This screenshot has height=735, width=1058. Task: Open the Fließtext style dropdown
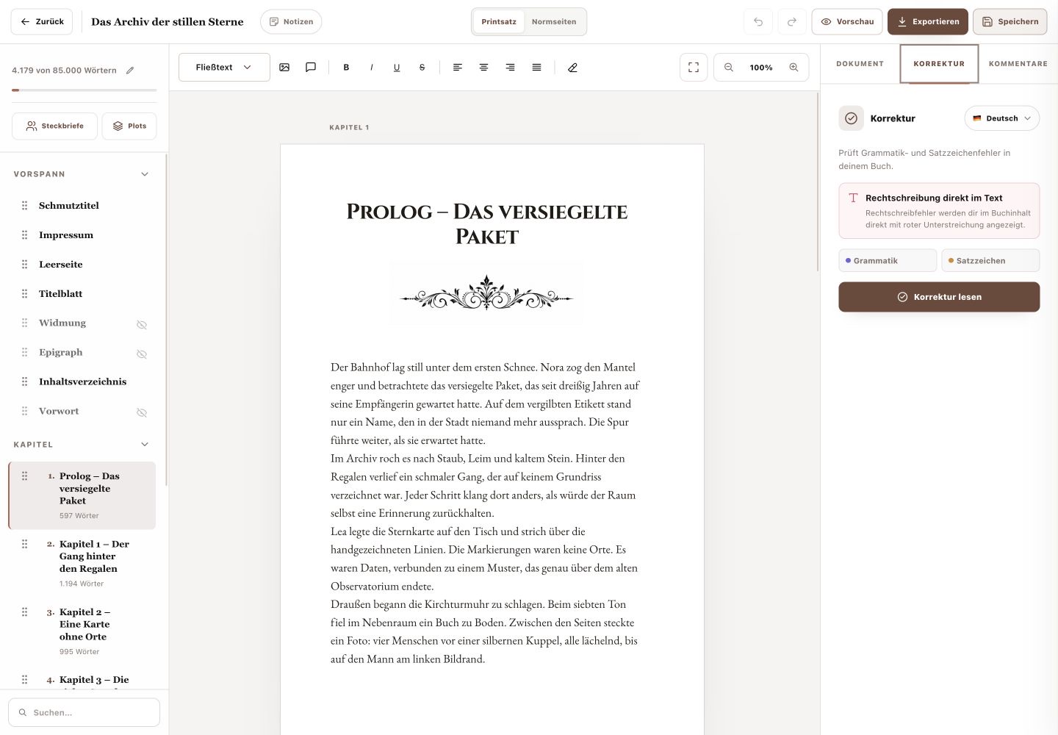[x=224, y=67]
